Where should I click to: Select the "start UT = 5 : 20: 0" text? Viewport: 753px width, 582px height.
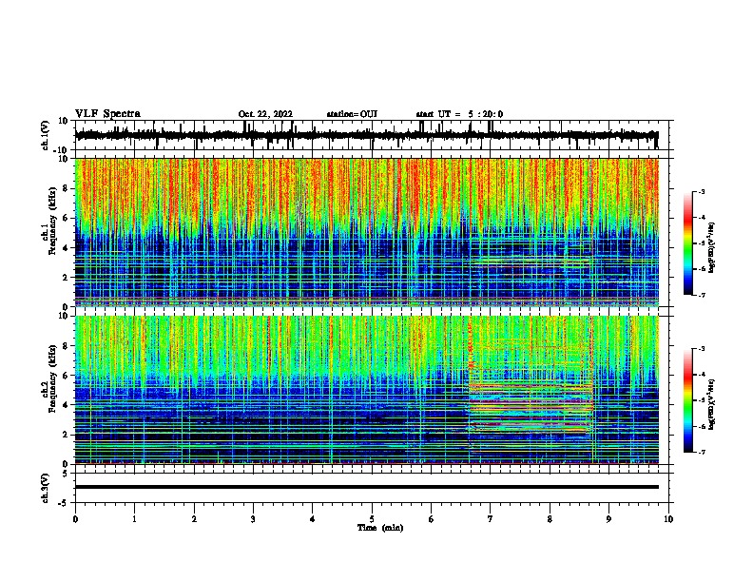(x=459, y=114)
